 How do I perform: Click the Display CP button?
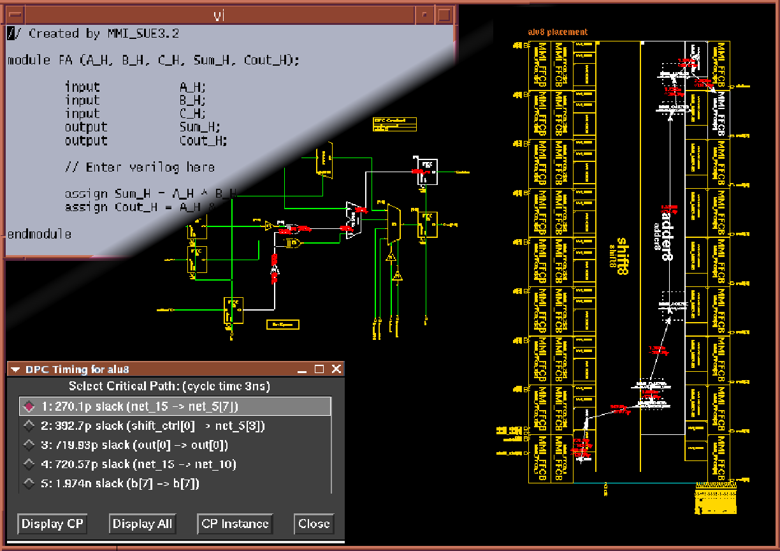pos(52,524)
